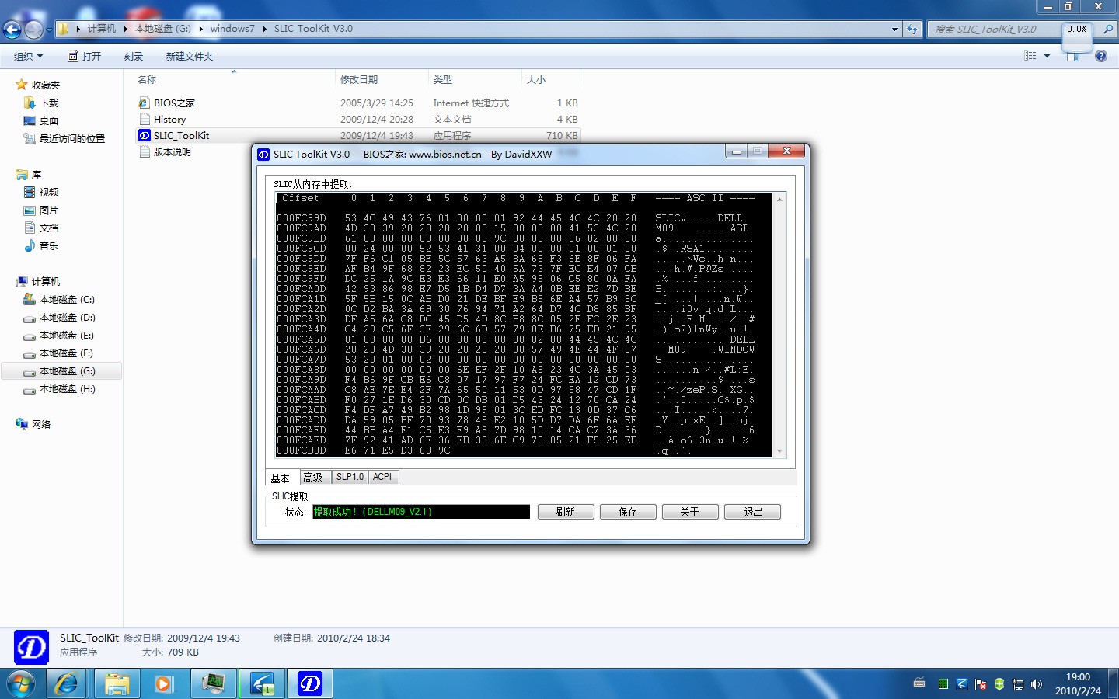Click windows7 in the address breadcrumb
1119x699 pixels.
tap(232, 29)
